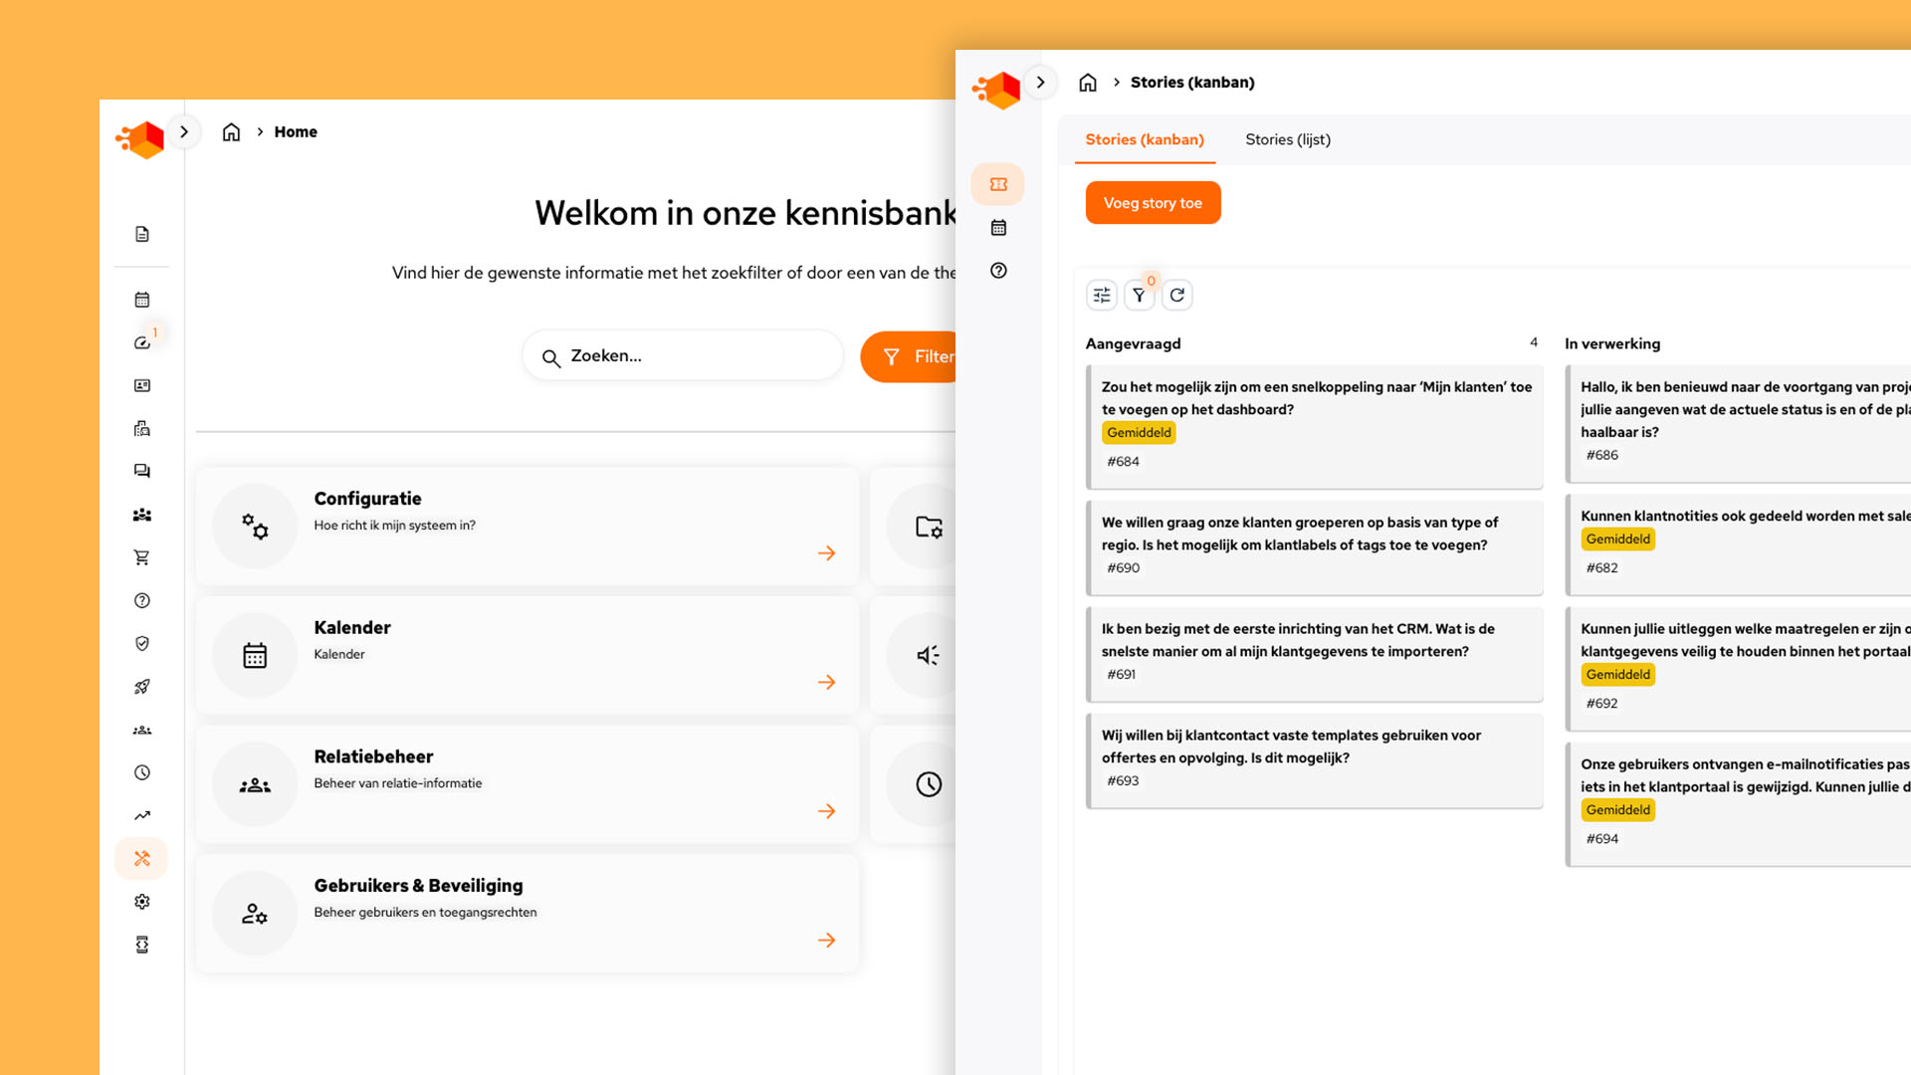Viewport: 1911px width, 1075px height.
Task: Click the tasks icon with notification badge 1
Action: click(141, 341)
